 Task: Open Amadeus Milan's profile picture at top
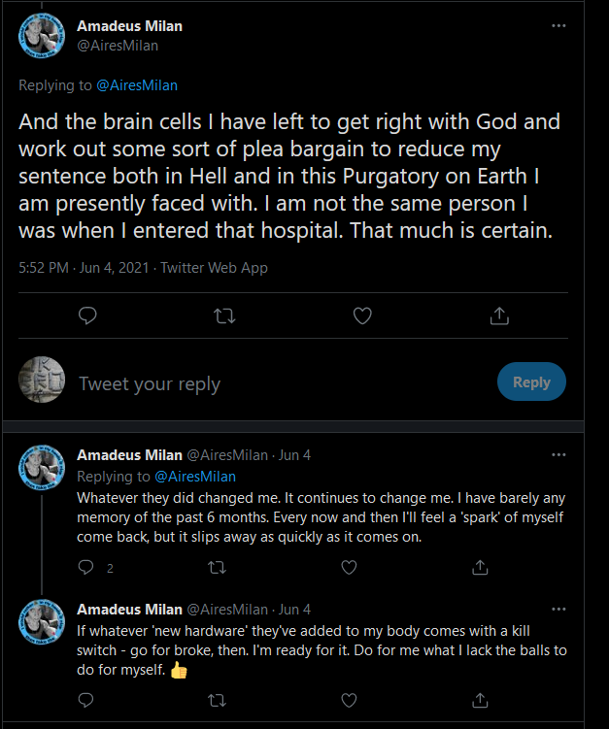[42, 36]
